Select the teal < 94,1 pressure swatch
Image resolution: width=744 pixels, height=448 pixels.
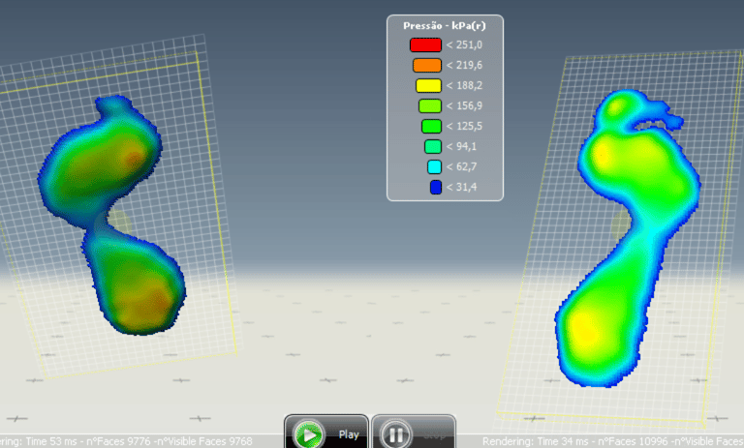tap(433, 147)
